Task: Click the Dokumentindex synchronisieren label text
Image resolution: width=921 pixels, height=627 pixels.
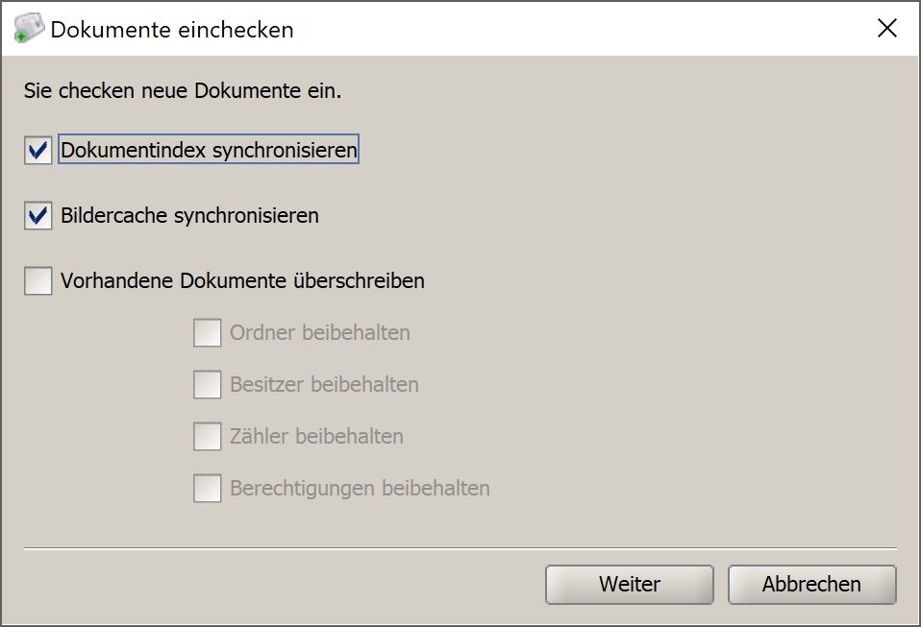Action: coord(209,150)
